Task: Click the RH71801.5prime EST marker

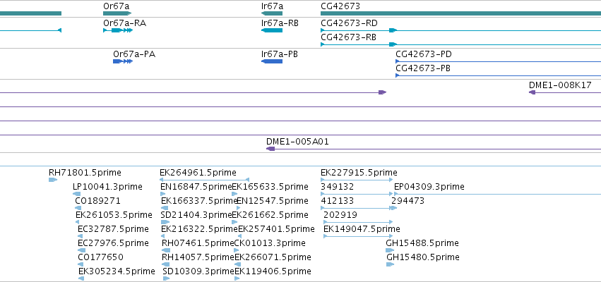Action: 53,180
